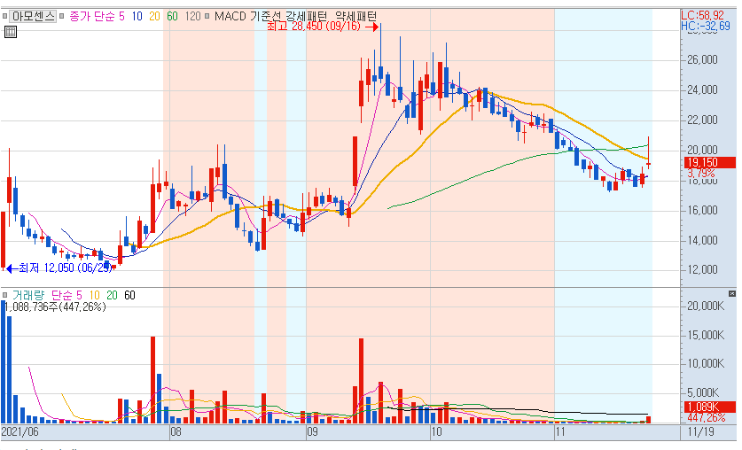Select the 거래량 volume label

click(28, 296)
